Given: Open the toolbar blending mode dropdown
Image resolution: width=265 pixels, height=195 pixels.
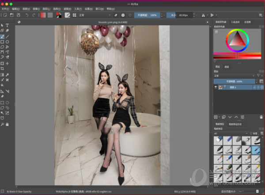Looking at the screenshot, I should click(95, 15).
